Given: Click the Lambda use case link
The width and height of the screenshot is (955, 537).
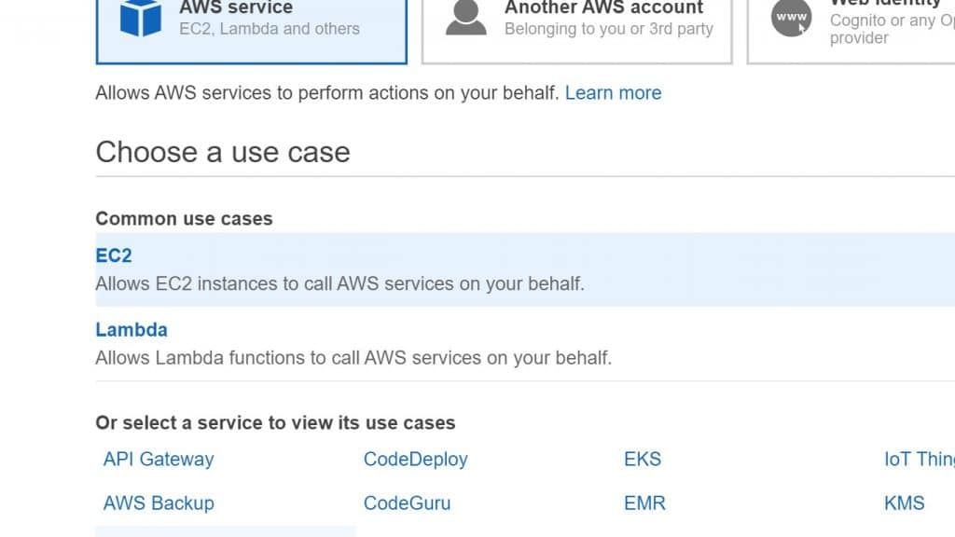Looking at the screenshot, I should [x=131, y=329].
